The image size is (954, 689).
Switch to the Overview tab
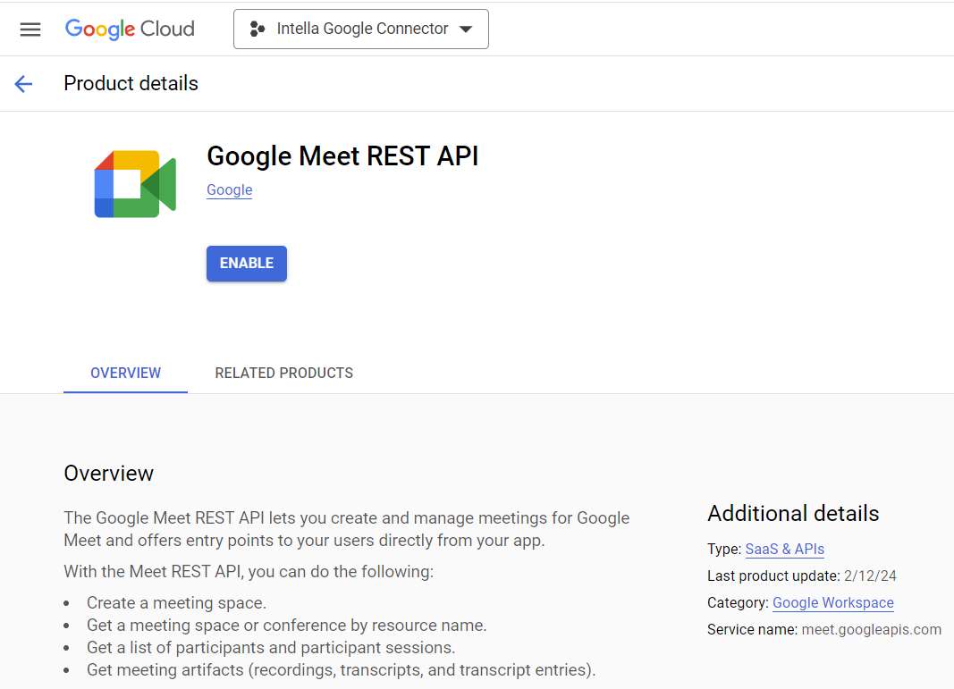tap(125, 373)
